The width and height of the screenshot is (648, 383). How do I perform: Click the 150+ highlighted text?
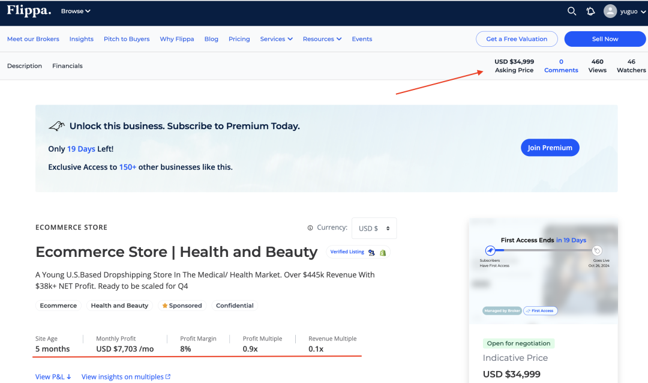click(x=128, y=167)
